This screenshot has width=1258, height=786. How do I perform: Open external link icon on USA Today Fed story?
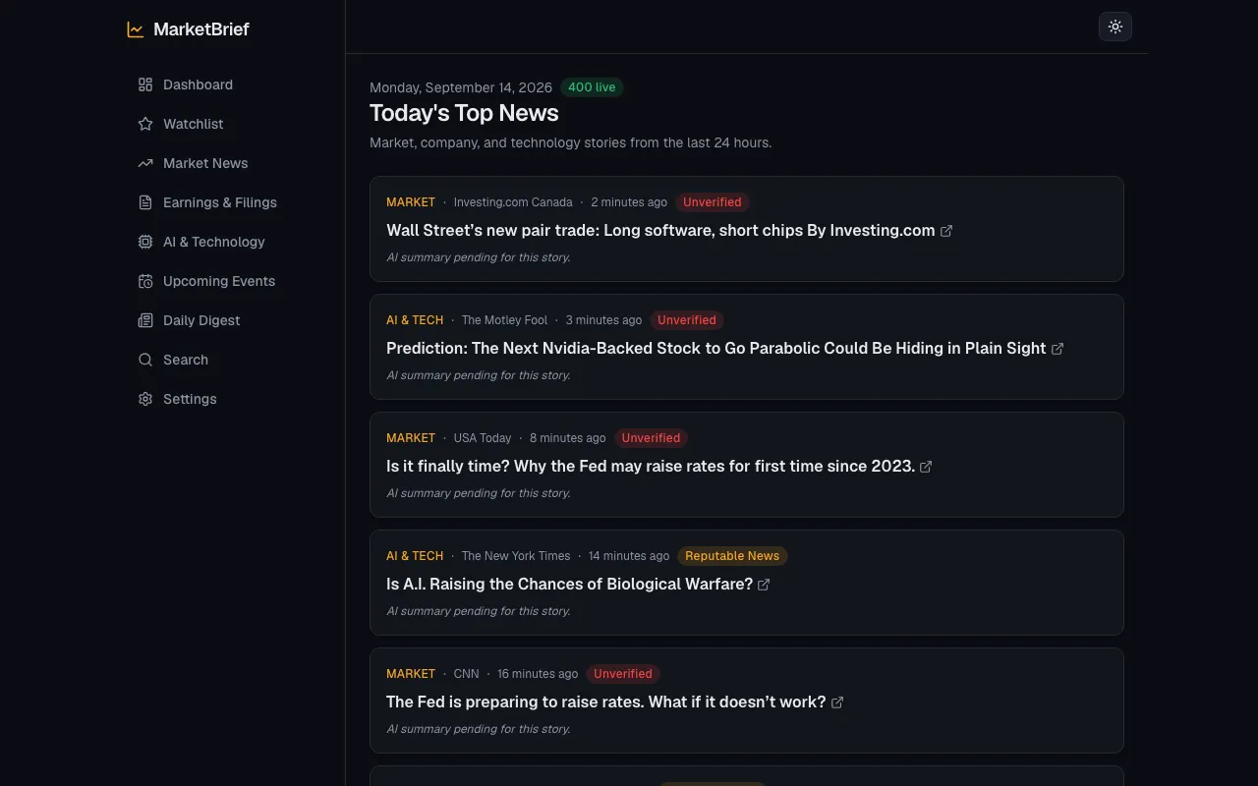tap(926, 467)
